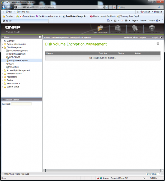Collapse the Disk Management folder
This screenshot has height=181, width=165.
2,47
